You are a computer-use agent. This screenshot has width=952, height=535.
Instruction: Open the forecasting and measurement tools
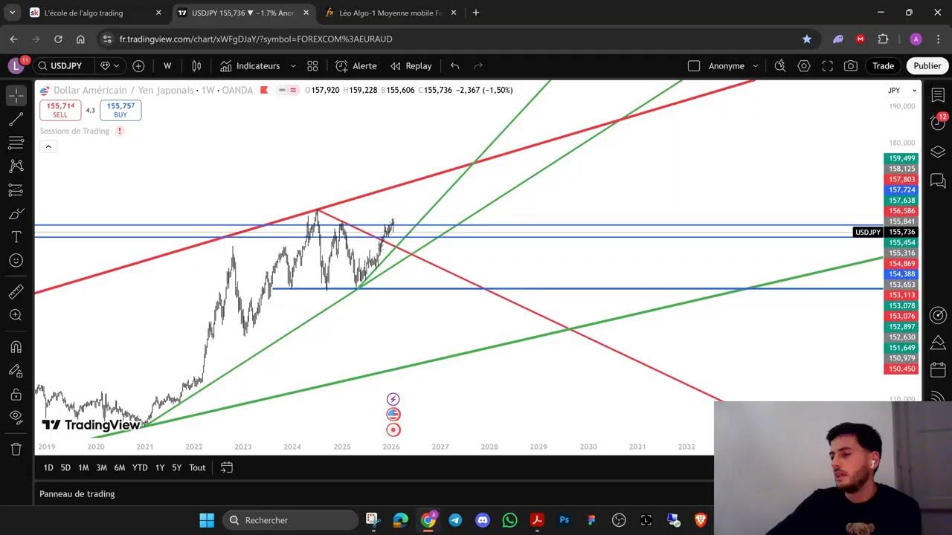coord(16,190)
